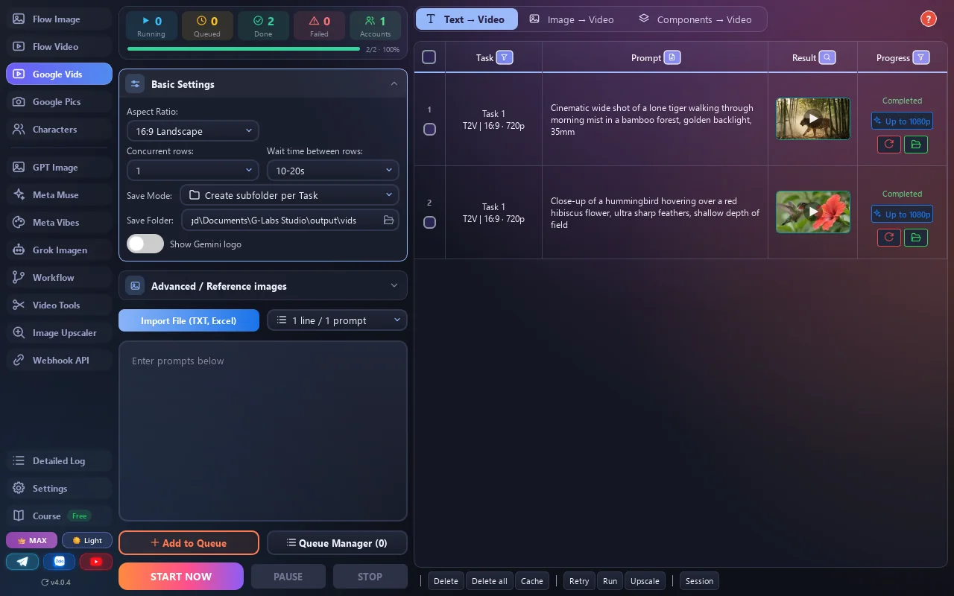Open the Zalo contact icon
This screenshot has width=954, height=596.
(59, 562)
